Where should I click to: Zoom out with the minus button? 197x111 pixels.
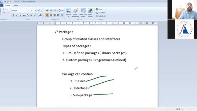click(x=182, y=109)
